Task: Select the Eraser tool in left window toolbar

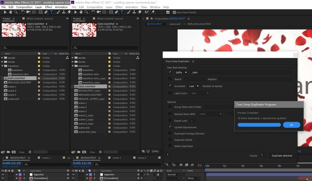Action: pos(69,12)
